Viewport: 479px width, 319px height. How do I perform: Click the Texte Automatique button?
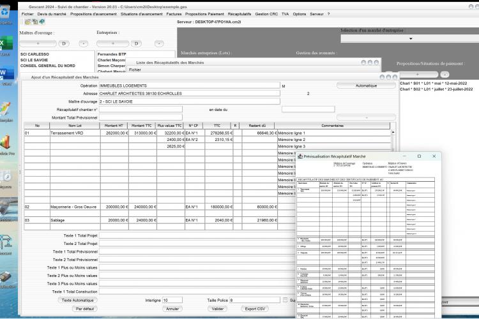coord(77,300)
